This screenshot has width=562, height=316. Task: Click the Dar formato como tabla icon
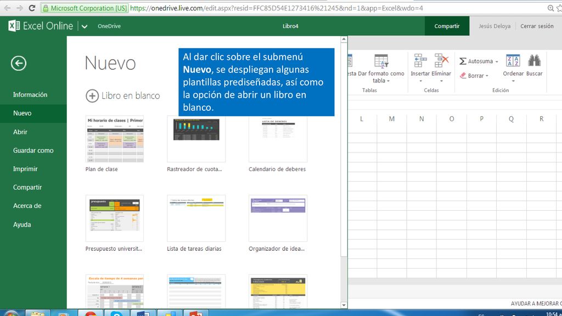tap(381, 61)
